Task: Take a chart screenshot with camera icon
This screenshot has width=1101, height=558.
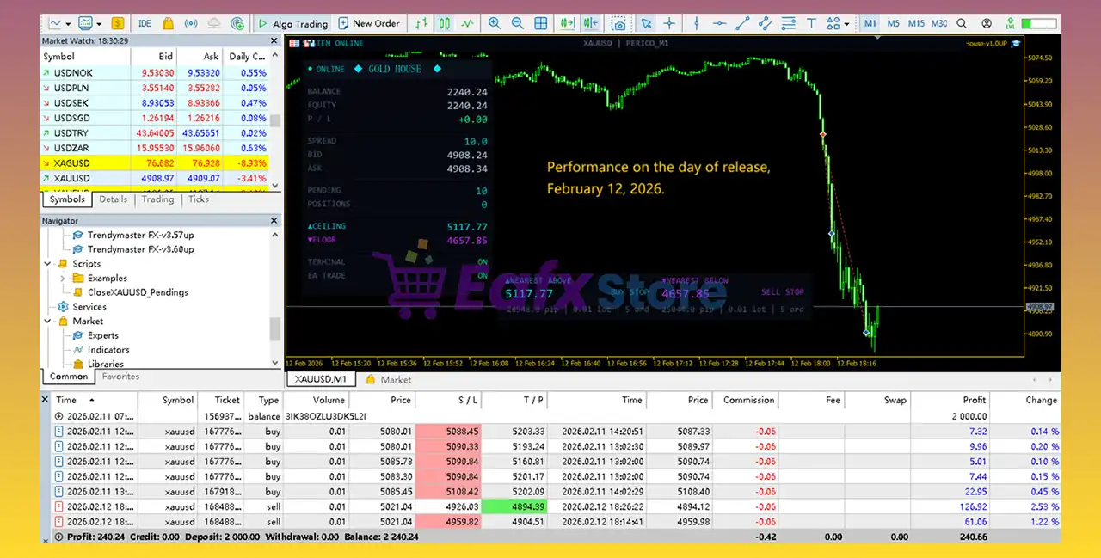Action: [618, 23]
